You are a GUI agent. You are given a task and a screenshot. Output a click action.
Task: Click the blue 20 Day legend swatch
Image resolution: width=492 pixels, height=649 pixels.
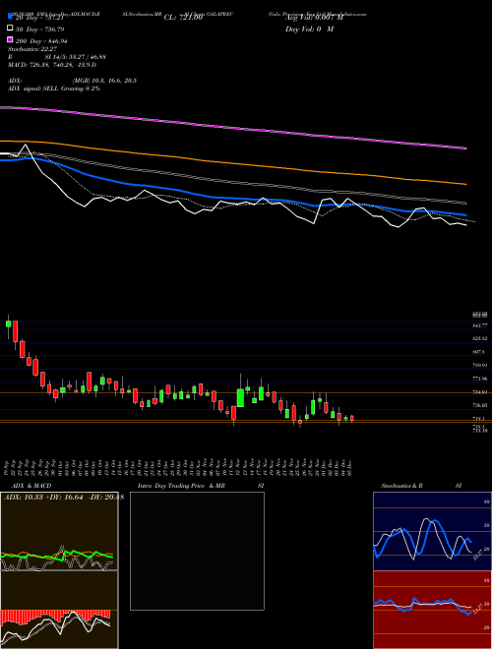coord(11,17)
